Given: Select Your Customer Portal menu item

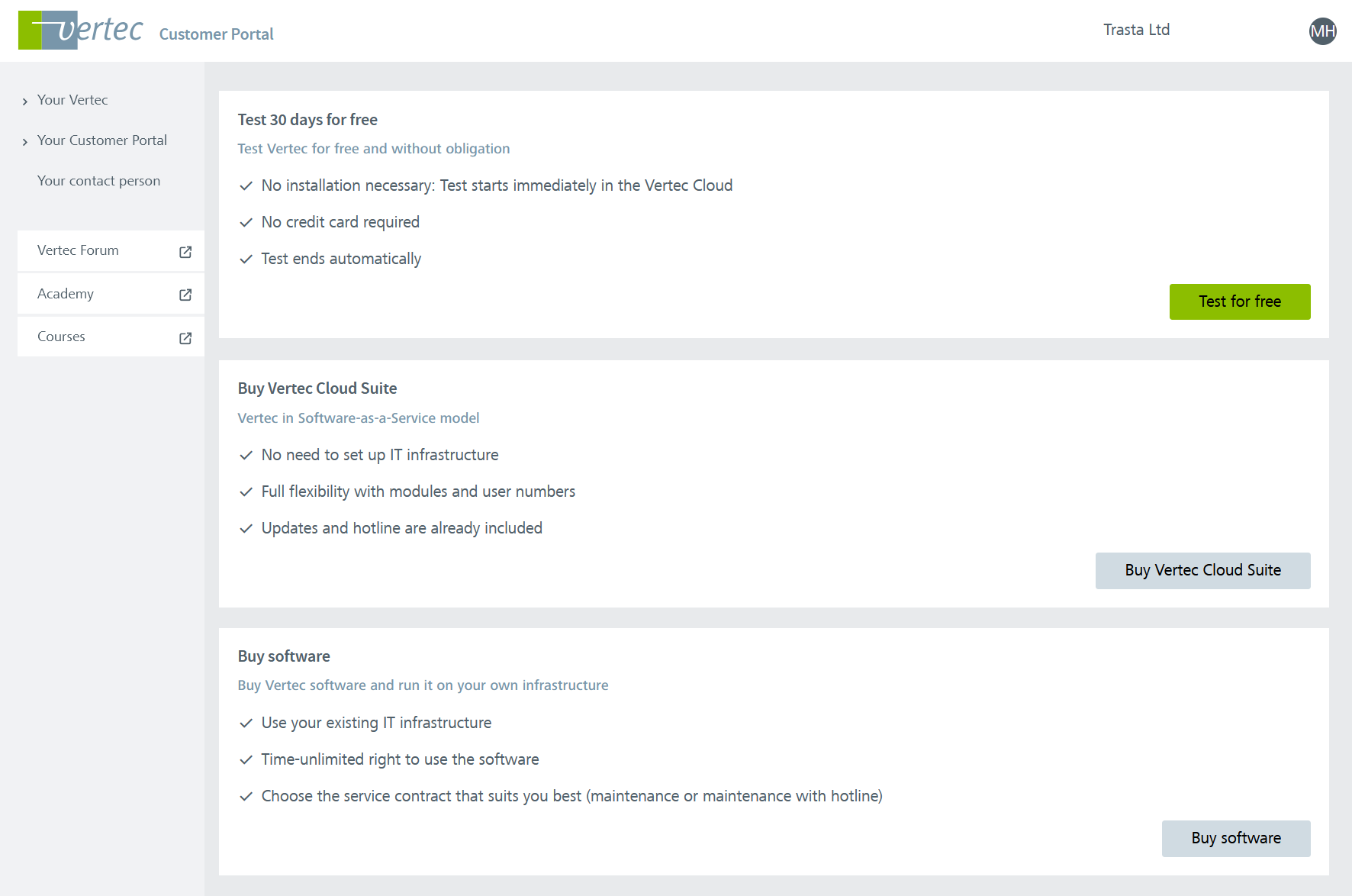Looking at the screenshot, I should [x=102, y=140].
